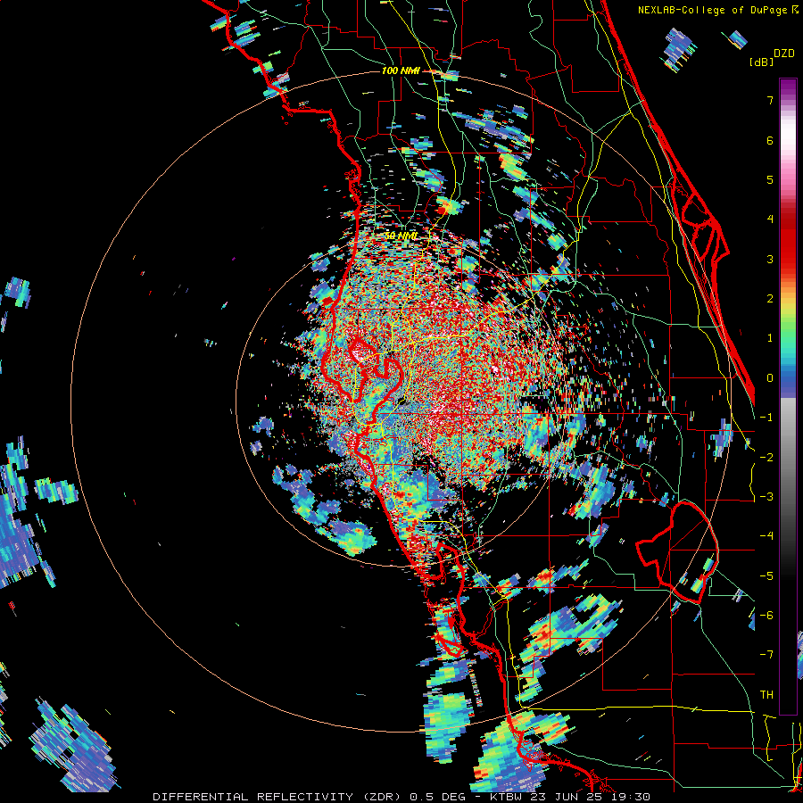
Task: Click the TH threshold label on the scale
Action: pyautogui.click(x=766, y=695)
